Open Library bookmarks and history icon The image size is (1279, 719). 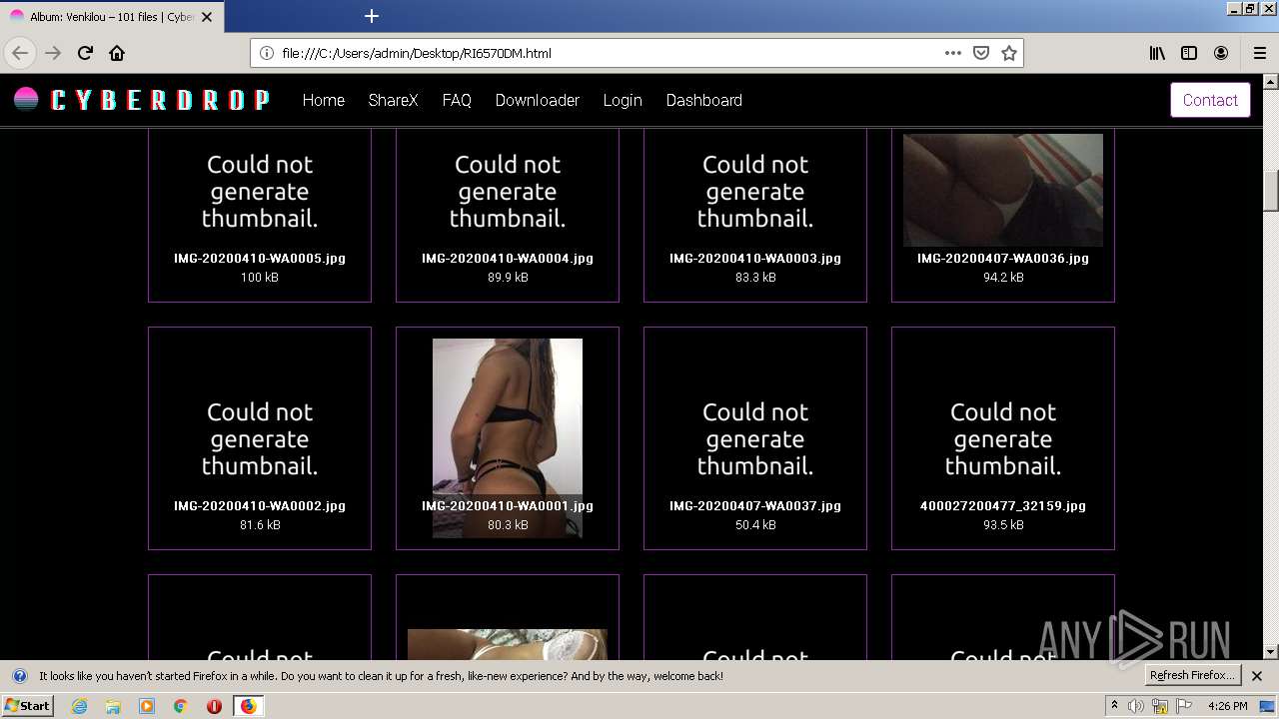coord(1157,53)
